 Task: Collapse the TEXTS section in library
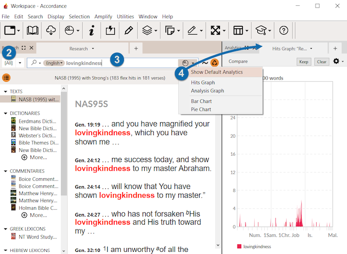click(x=5, y=91)
